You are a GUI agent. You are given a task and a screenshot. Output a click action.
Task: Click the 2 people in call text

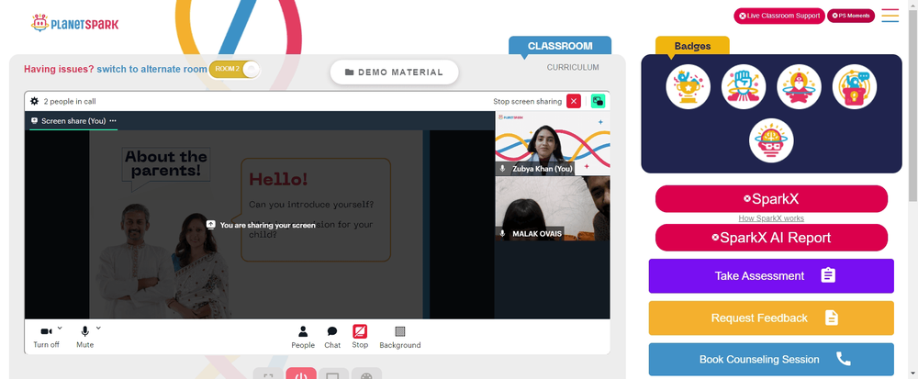tap(70, 101)
